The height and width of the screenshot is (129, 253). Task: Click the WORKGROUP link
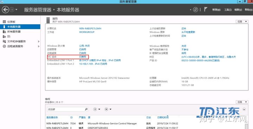tap(87, 32)
